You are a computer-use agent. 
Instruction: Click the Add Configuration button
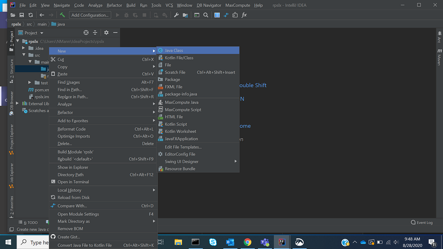(90, 15)
